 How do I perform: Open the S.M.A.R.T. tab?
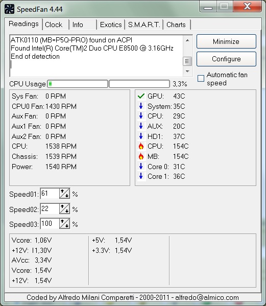144,25
